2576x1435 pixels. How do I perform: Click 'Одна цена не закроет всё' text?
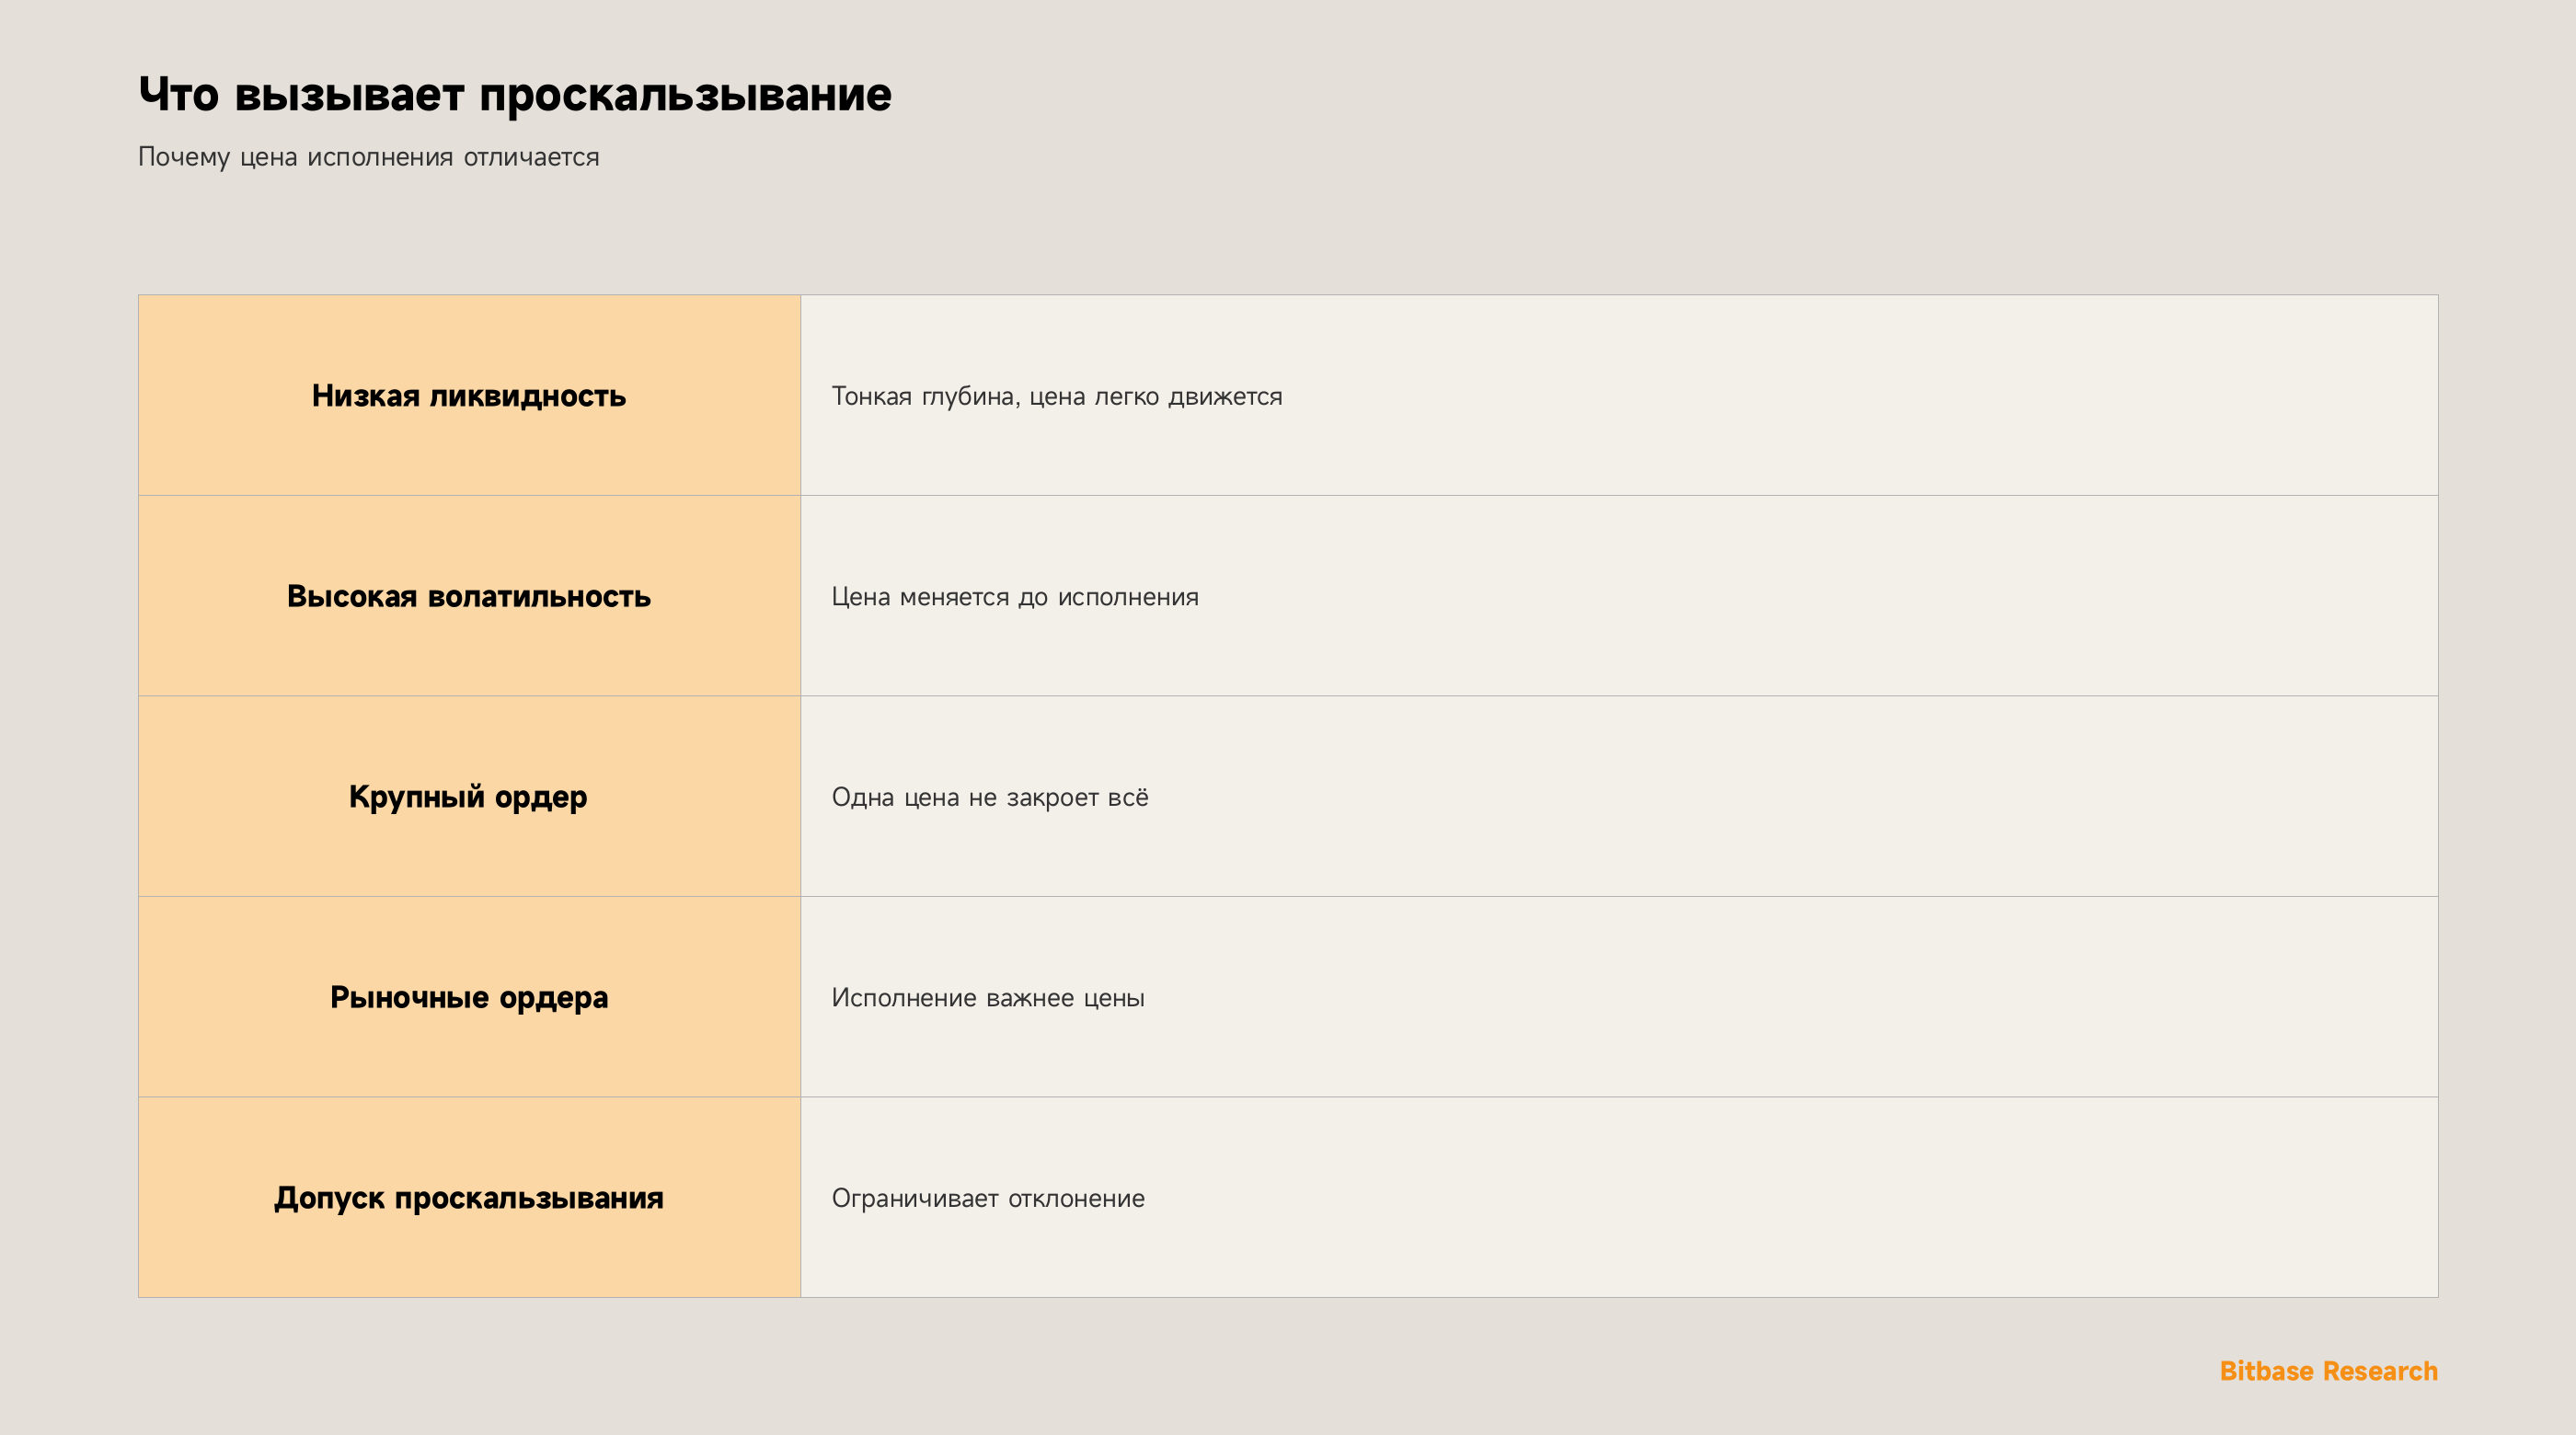pos(990,797)
